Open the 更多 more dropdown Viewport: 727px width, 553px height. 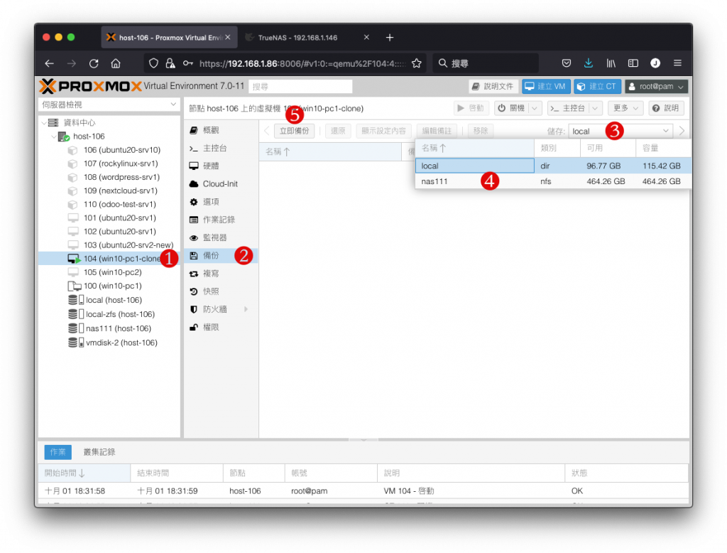point(625,108)
